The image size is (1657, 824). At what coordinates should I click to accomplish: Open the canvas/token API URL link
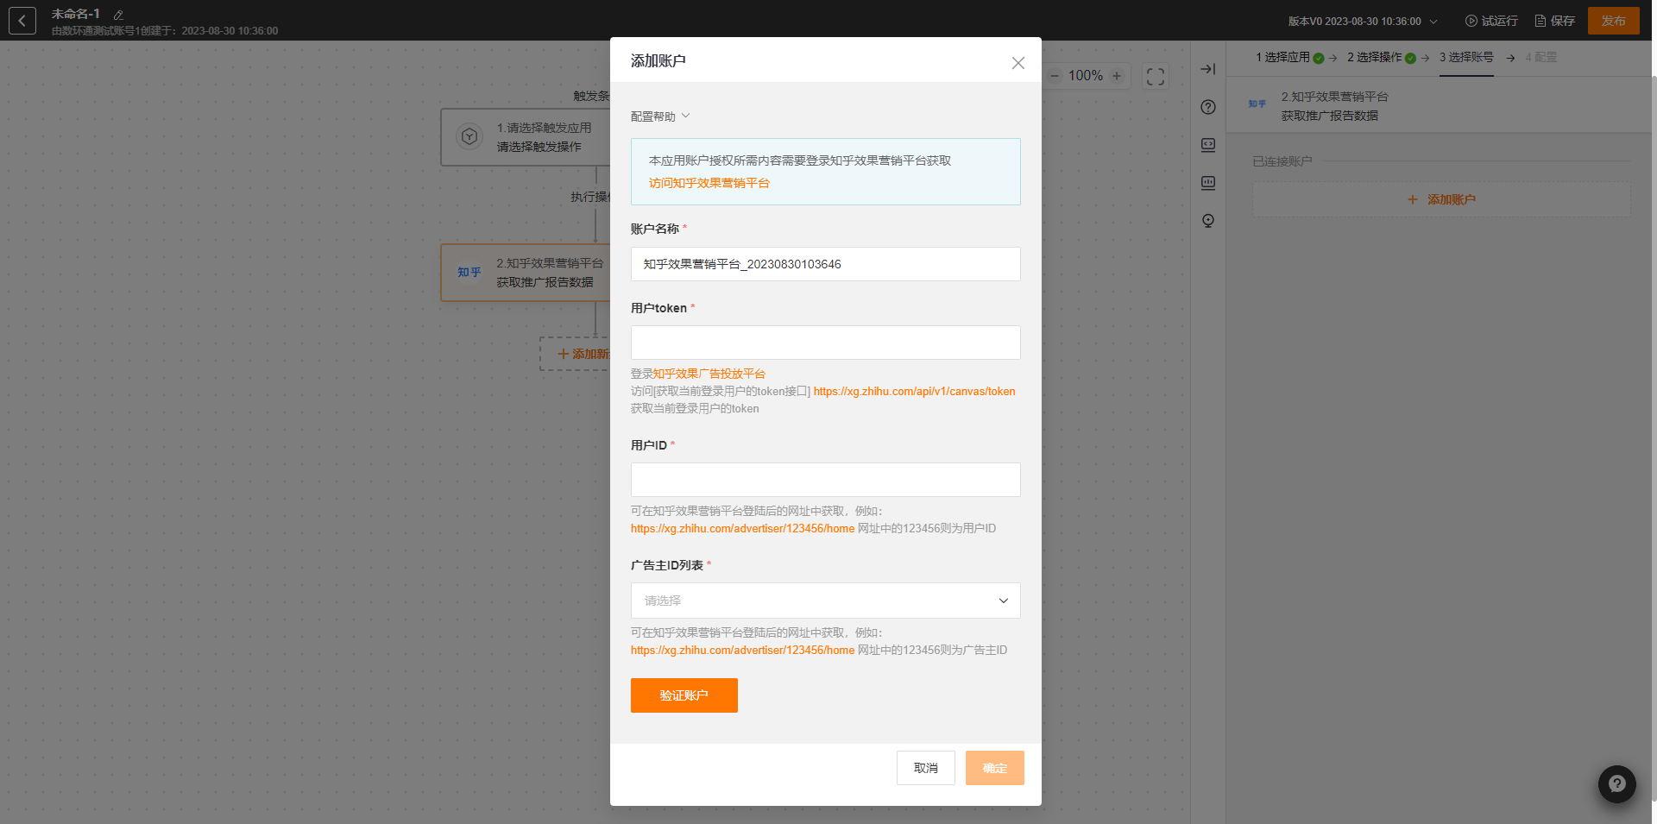click(914, 391)
